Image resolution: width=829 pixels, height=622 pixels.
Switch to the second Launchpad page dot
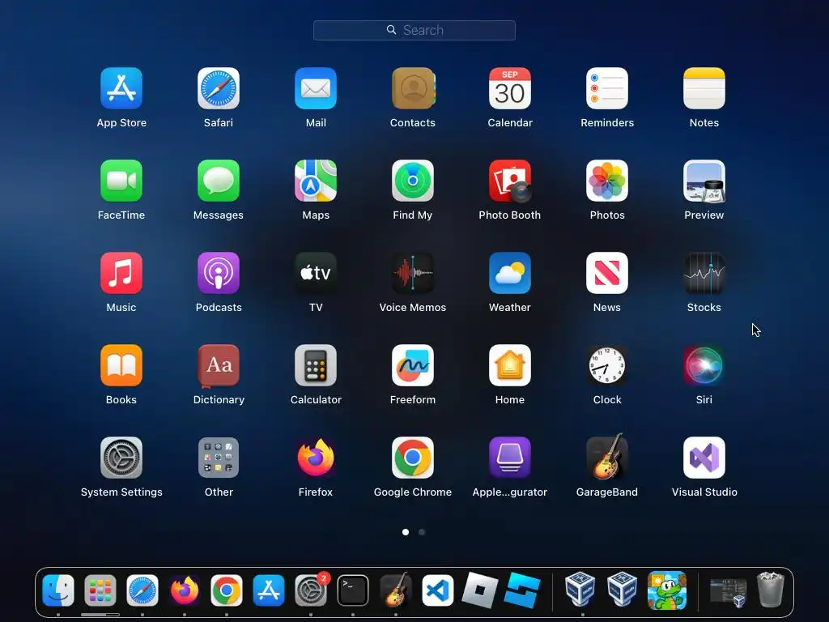point(422,532)
